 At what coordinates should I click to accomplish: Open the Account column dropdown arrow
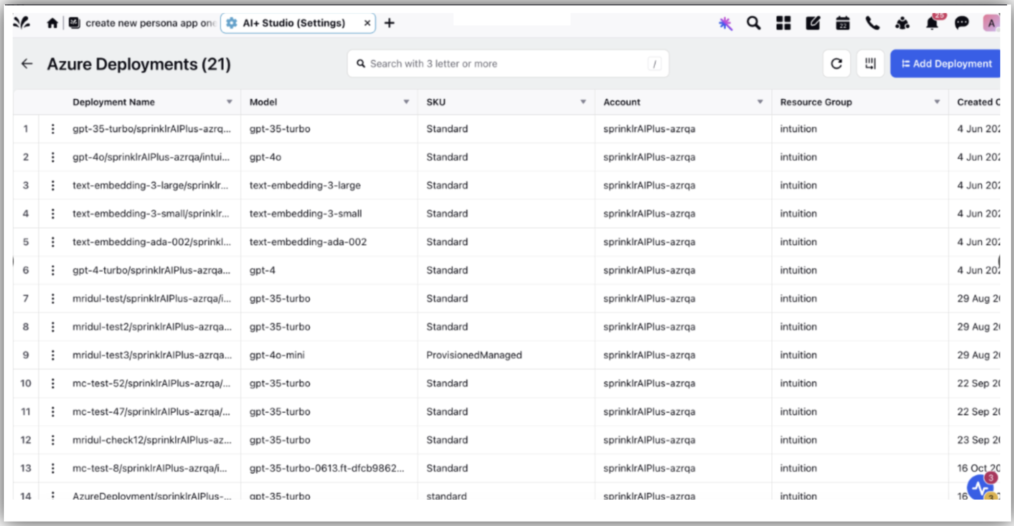pyautogui.click(x=760, y=102)
